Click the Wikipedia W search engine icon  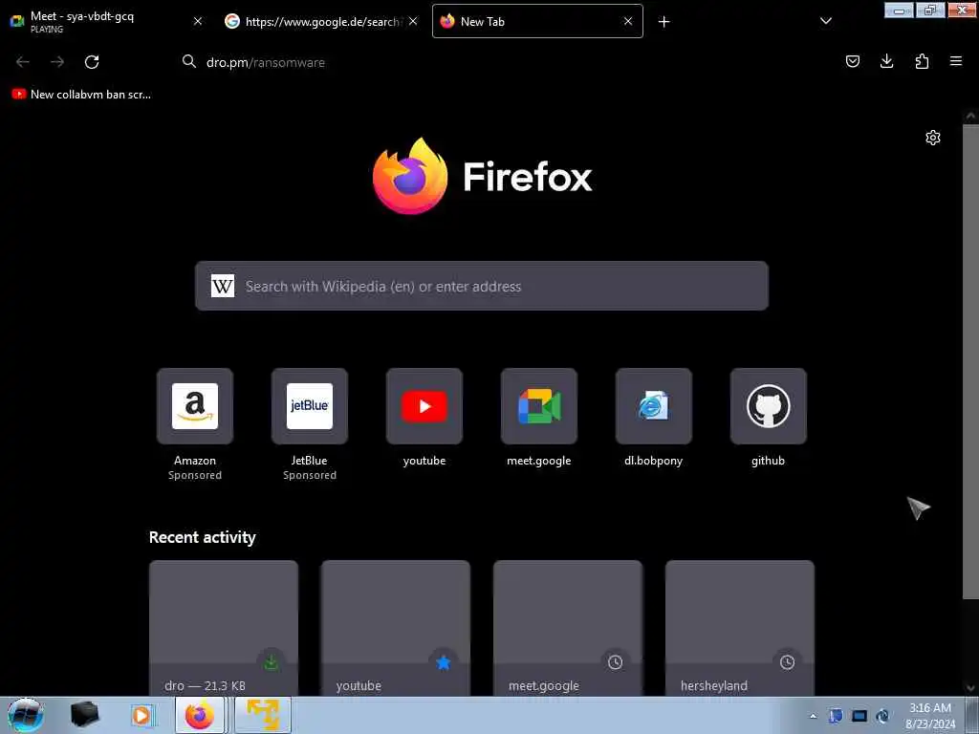(222, 287)
